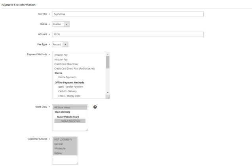252x166 pixels.
Task: Click the Fee Title input field
Action: (x=128, y=14)
